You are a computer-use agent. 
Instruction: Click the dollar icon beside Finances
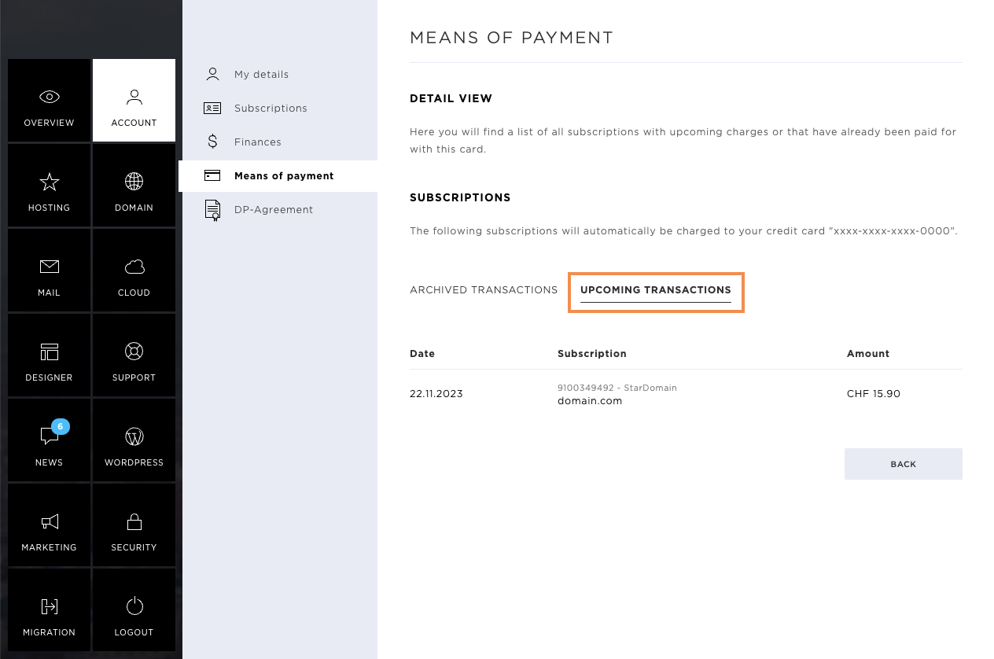(x=212, y=142)
